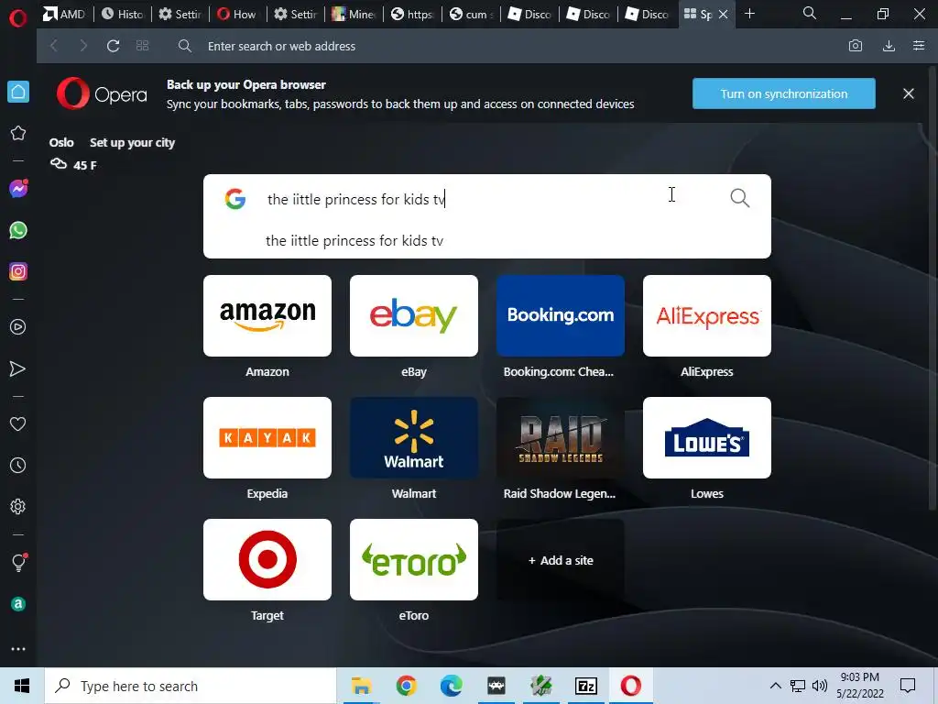Image resolution: width=938 pixels, height=704 pixels.
Task: Dismiss the sync banner with X
Action: coord(908,93)
